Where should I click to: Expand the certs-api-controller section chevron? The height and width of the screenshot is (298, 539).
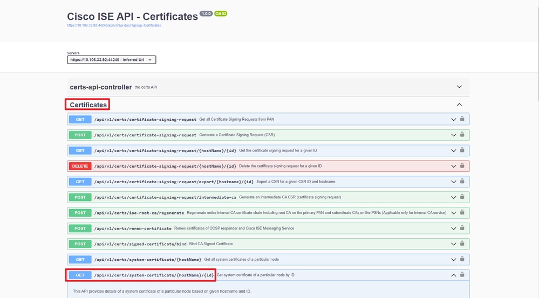click(459, 87)
